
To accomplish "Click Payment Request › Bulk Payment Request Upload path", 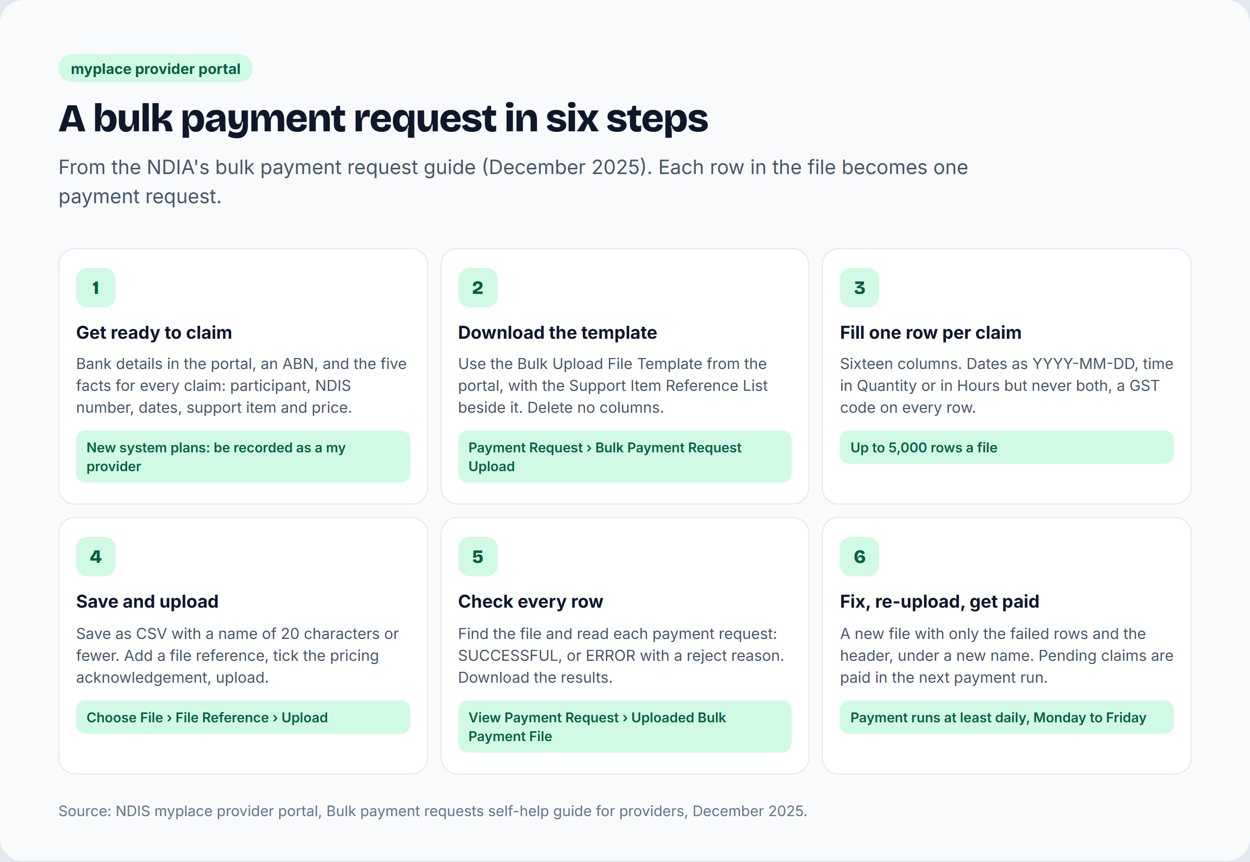I will click(625, 457).
